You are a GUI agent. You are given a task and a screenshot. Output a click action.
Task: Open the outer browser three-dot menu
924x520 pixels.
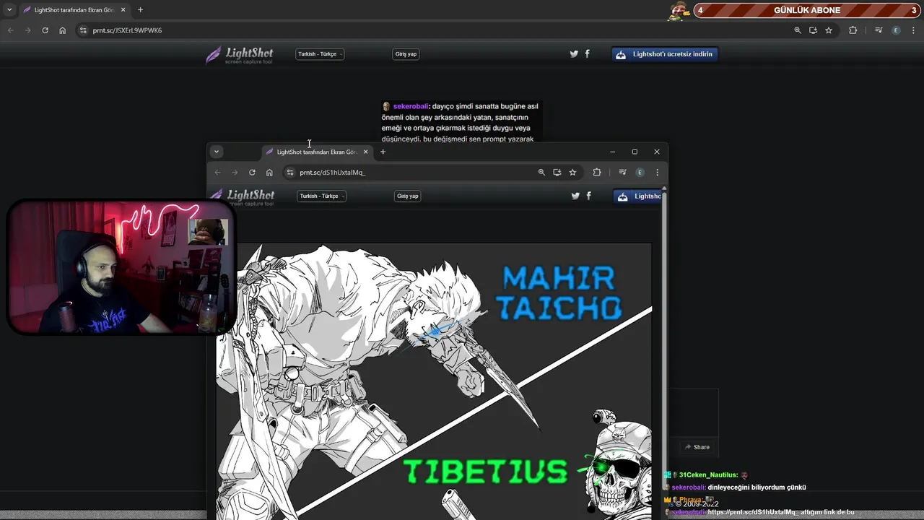tap(913, 30)
